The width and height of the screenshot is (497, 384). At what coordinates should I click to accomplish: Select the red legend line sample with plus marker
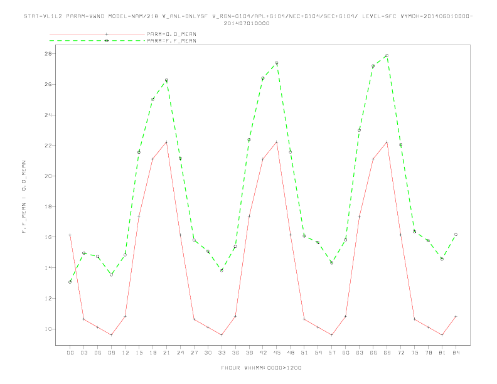97,34
